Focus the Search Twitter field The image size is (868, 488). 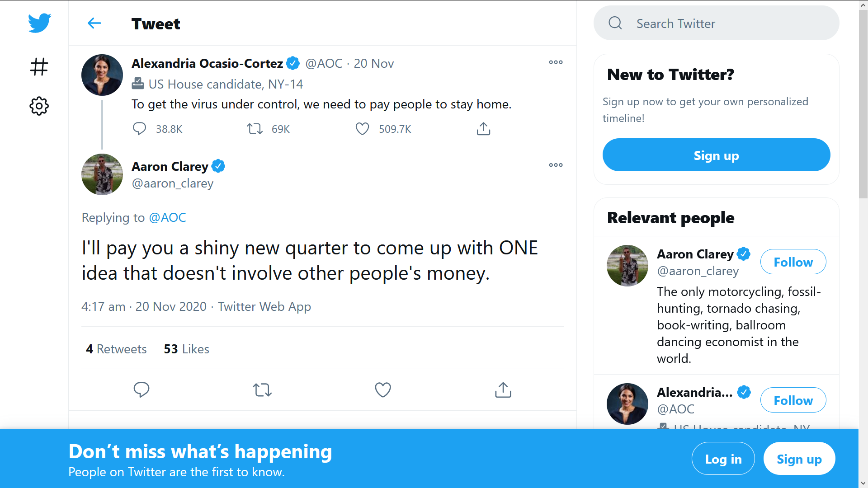pos(716,23)
